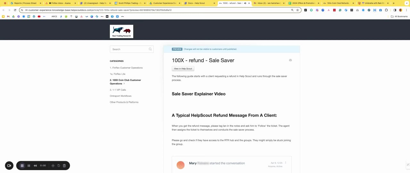The height and width of the screenshot is (173, 410).
Task: Click the recorder camera icon
Action: pos(9,166)
